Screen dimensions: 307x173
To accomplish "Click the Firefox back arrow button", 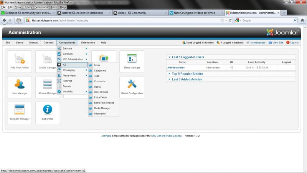I will tap(4, 20).
